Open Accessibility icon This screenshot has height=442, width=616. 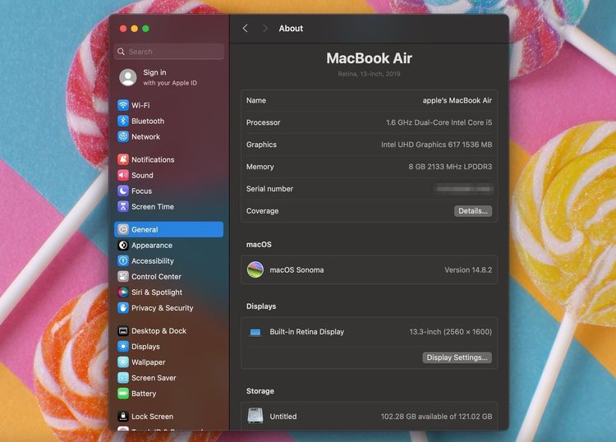[123, 261]
